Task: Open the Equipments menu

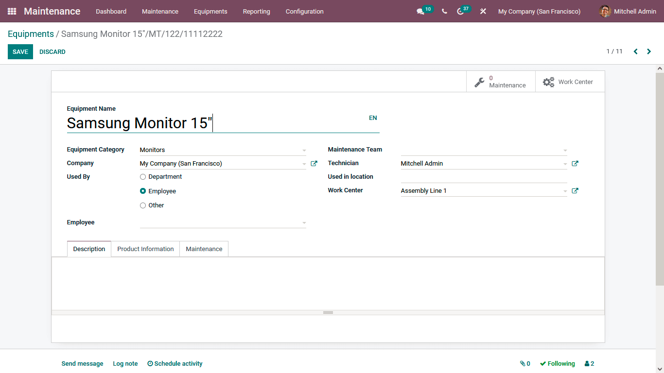Action: coord(210,11)
